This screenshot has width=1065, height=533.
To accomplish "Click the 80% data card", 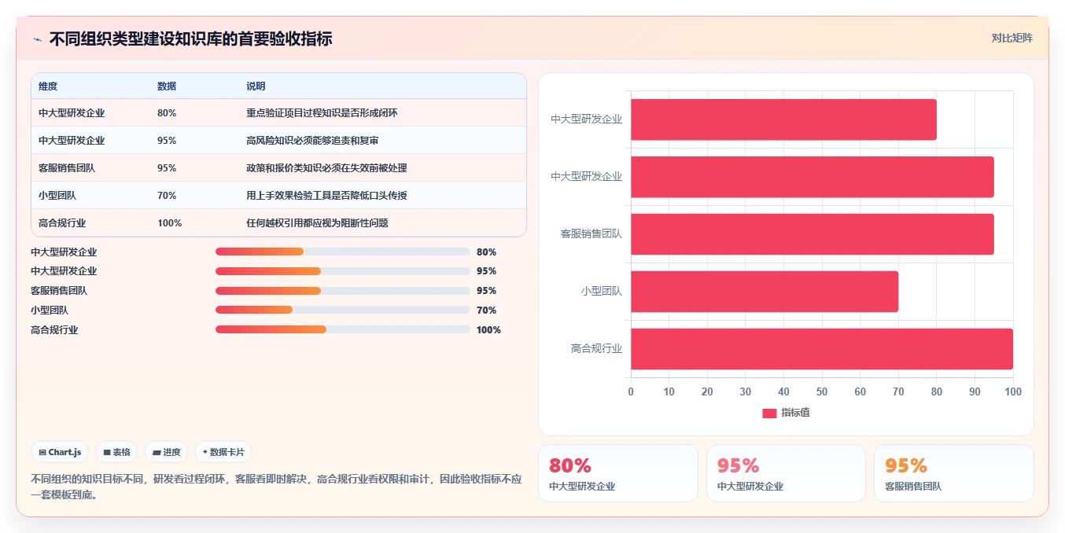I will tap(618, 473).
